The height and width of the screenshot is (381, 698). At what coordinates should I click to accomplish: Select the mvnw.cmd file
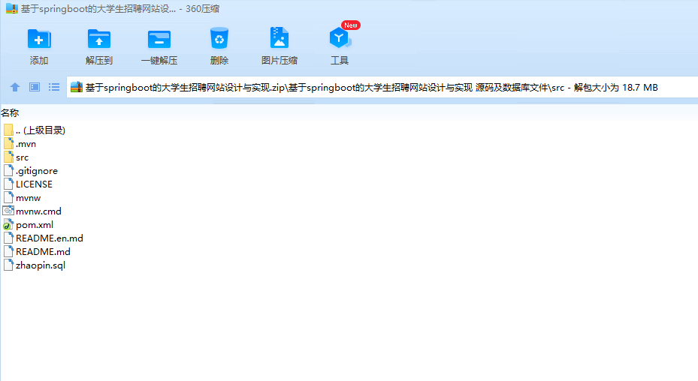pos(32,211)
